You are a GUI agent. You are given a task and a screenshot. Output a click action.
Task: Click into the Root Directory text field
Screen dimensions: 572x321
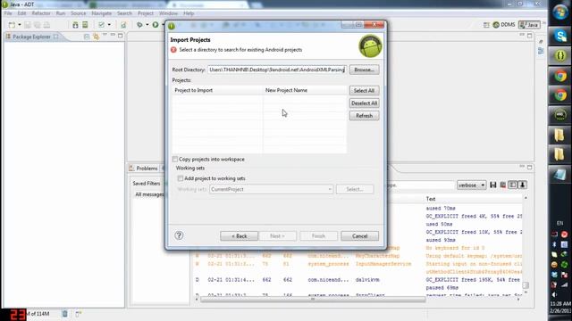[277, 70]
